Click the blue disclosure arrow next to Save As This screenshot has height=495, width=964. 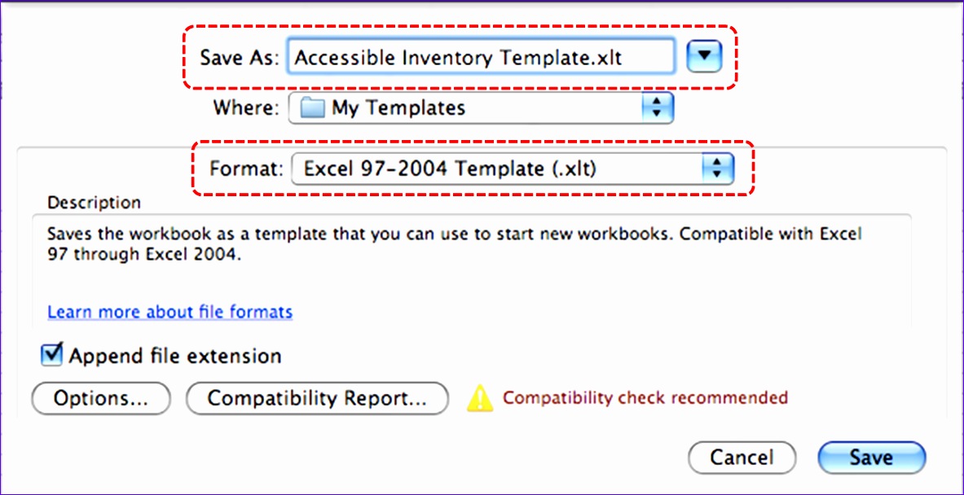coord(704,56)
